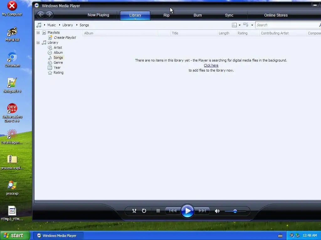Click the volume slider handle
This screenshot has width=321, height=240.
[235, 211]
